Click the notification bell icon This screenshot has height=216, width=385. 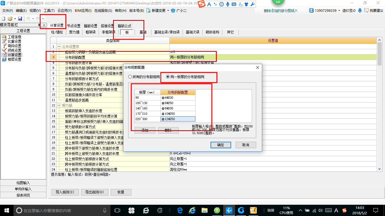coord(360,10)
